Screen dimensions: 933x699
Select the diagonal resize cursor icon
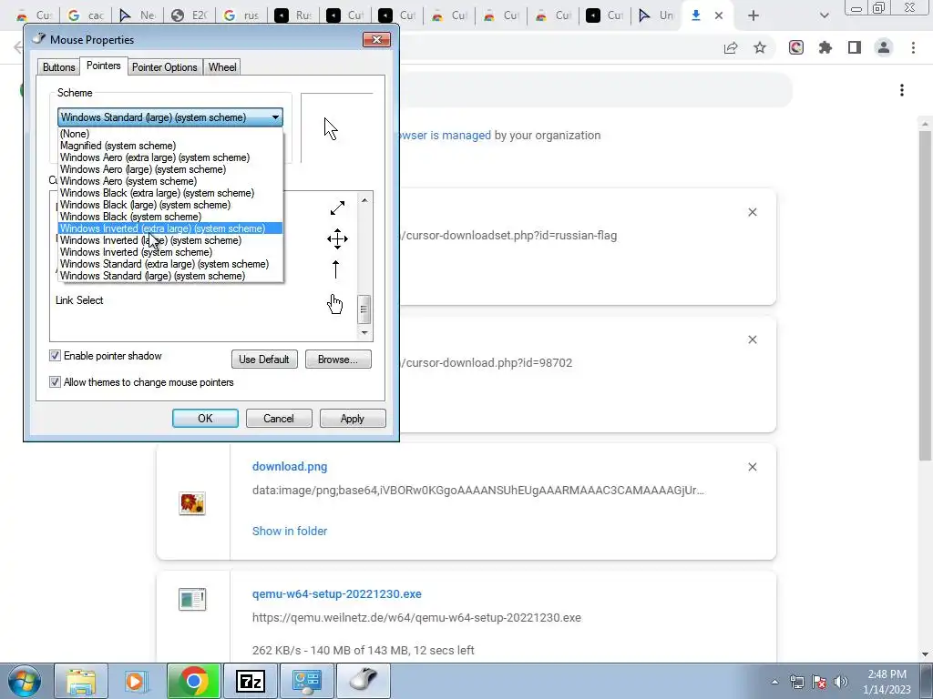337,208
